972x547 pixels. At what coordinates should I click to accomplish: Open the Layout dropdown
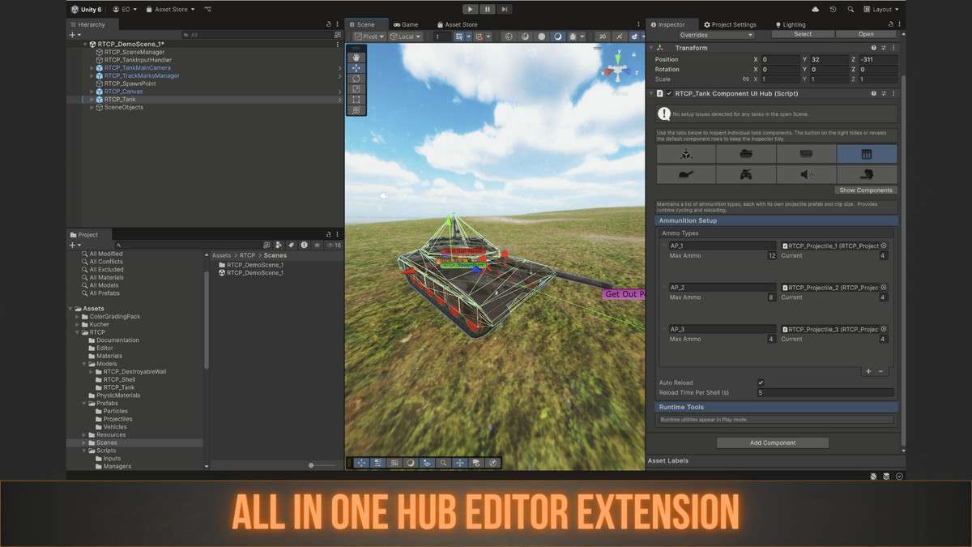click(881, 9)
